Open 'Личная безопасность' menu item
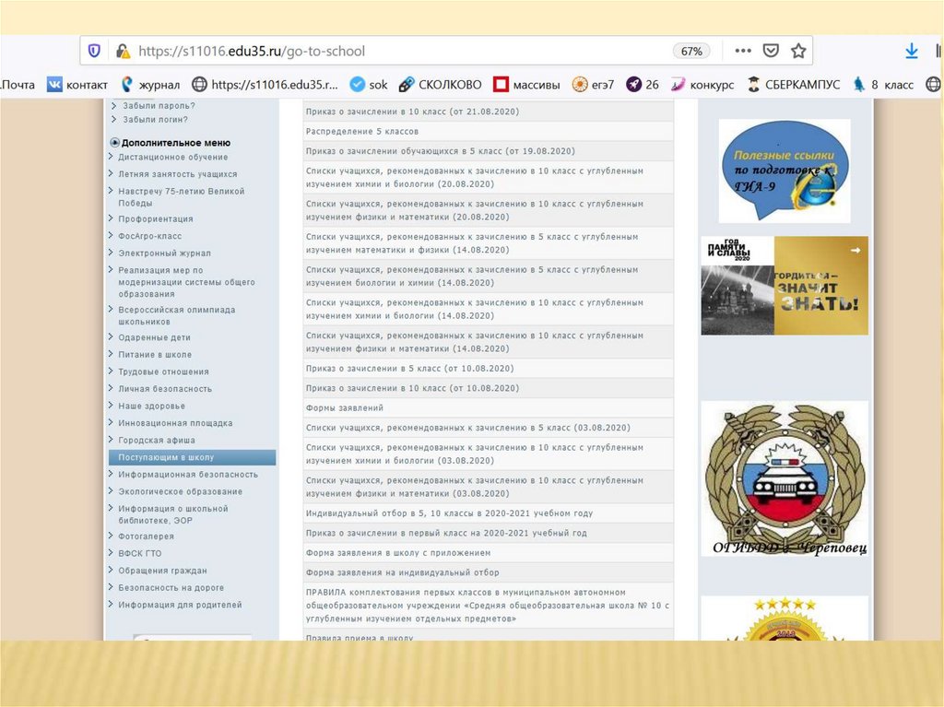 pyautogui.click(x=165, y=389)
